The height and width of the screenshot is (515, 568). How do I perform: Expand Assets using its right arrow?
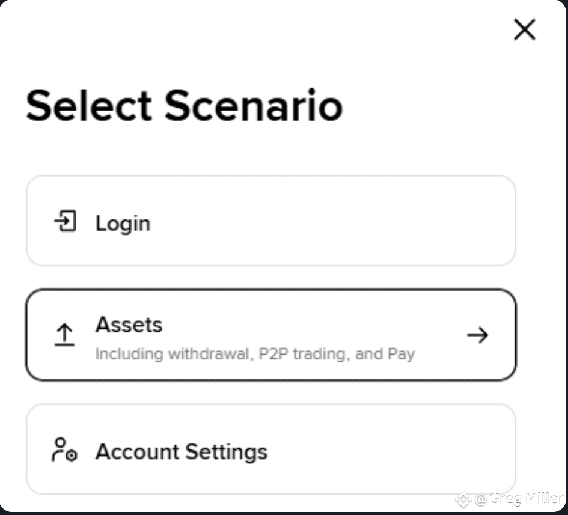477,335
